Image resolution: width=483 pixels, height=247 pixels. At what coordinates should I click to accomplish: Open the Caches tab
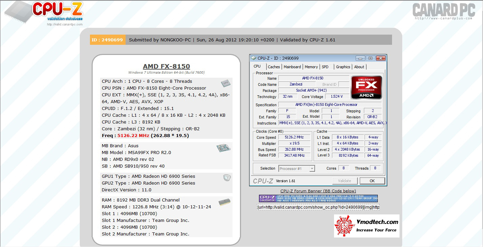274,67
